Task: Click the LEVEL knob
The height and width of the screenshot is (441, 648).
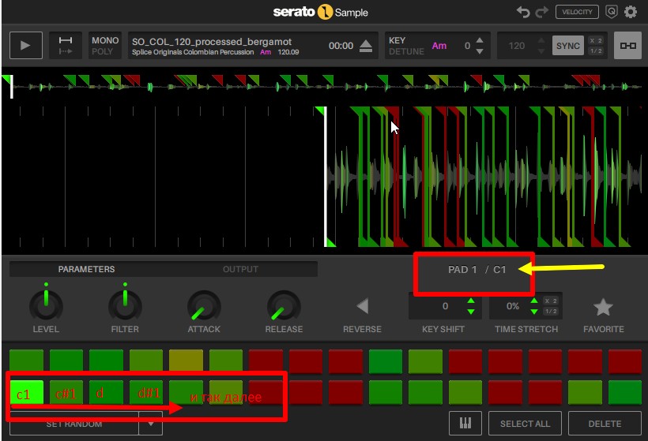Action: click(x=46, y=305)
